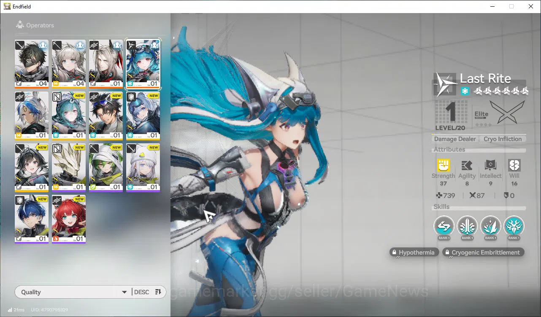Select the light-haired girl operator at level 04
This screenshot has height=317, width=541.
pos(69,64)
